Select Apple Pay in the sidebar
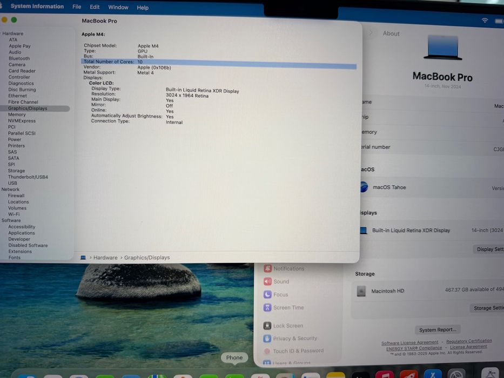 (x=19, y=46)
